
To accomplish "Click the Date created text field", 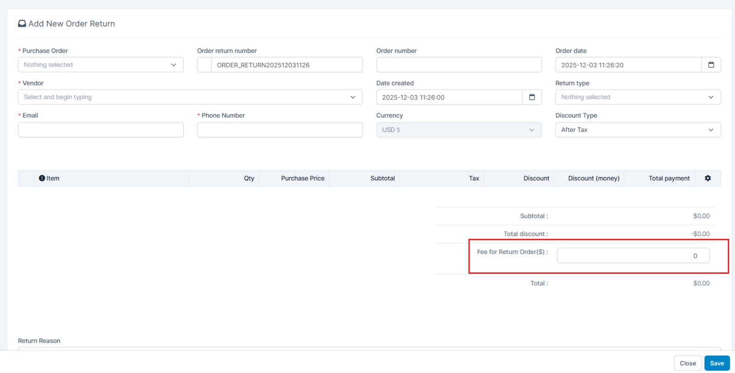I will coord(449,97).
